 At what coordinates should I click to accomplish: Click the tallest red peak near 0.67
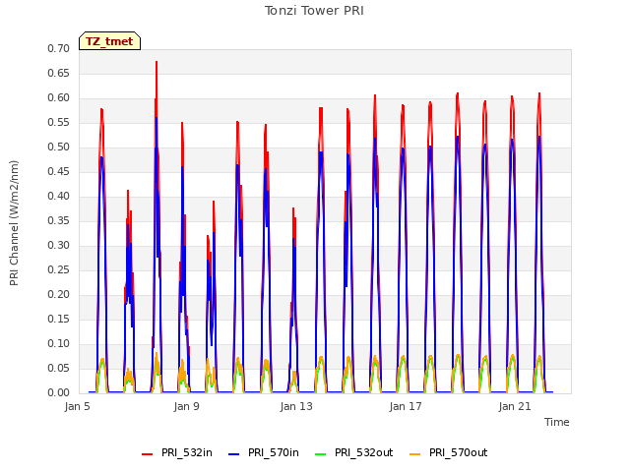pyautogui.click(x=157, y=63)
